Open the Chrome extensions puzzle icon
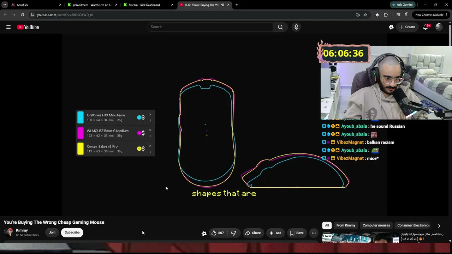452x254 pixels. tap(386, 15)
